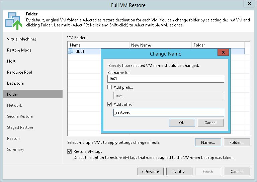Select the Datastore step in sidebar
The width and height of the screenshot is (257, 182).
pos(15,83)
